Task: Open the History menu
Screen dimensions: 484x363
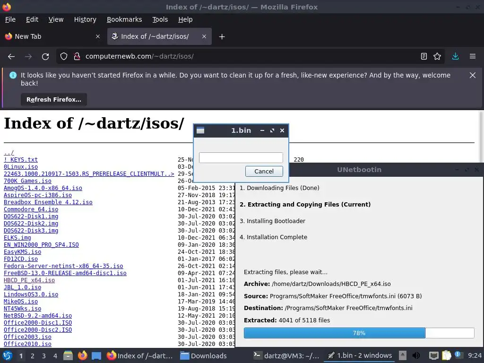Action: (x=85, y=19)
